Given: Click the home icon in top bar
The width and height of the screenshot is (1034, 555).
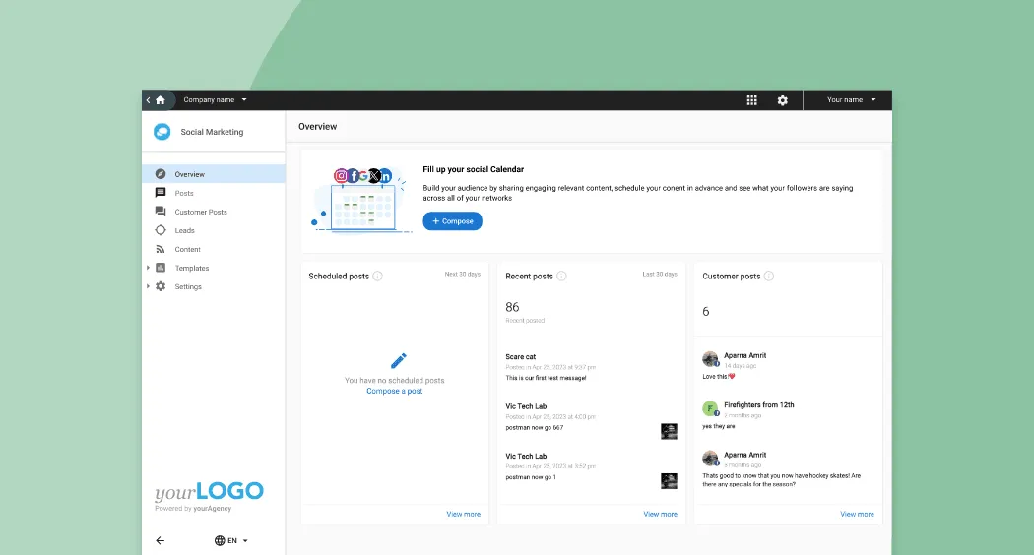Looking at the screenshot, I should pos(161,100).
